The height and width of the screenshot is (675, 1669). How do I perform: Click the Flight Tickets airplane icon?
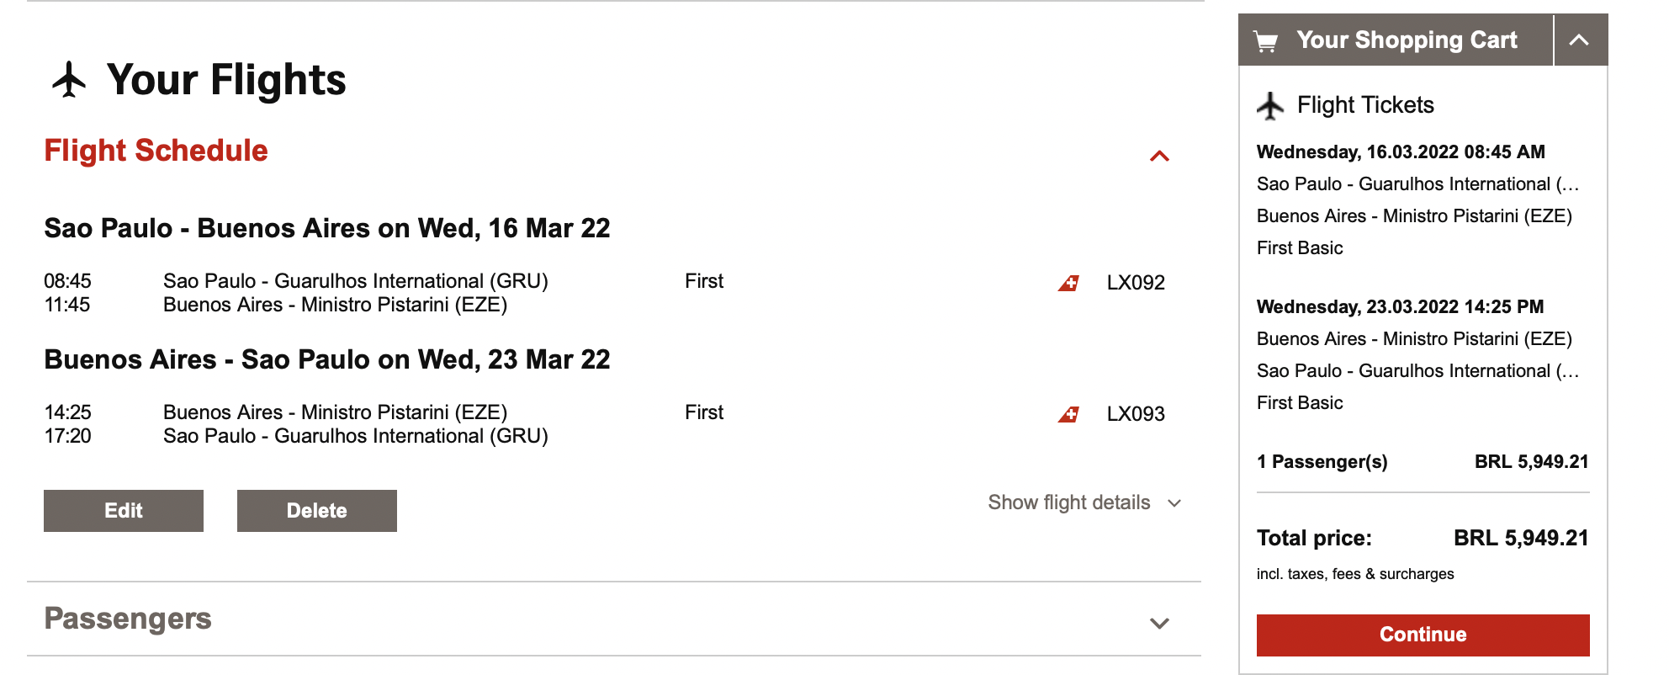coord(1270,106)
